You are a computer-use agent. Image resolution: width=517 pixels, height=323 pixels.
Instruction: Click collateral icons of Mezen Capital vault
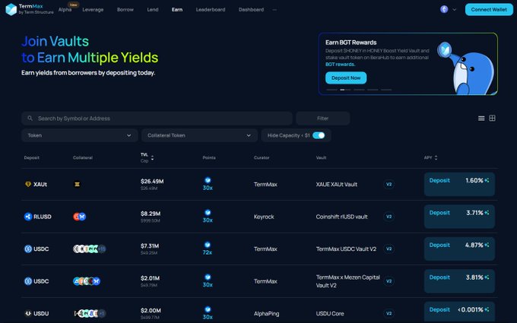87,281
